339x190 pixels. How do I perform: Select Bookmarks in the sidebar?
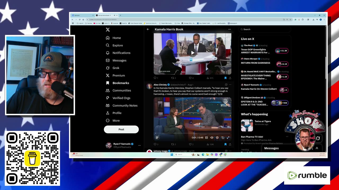(118, 83)
